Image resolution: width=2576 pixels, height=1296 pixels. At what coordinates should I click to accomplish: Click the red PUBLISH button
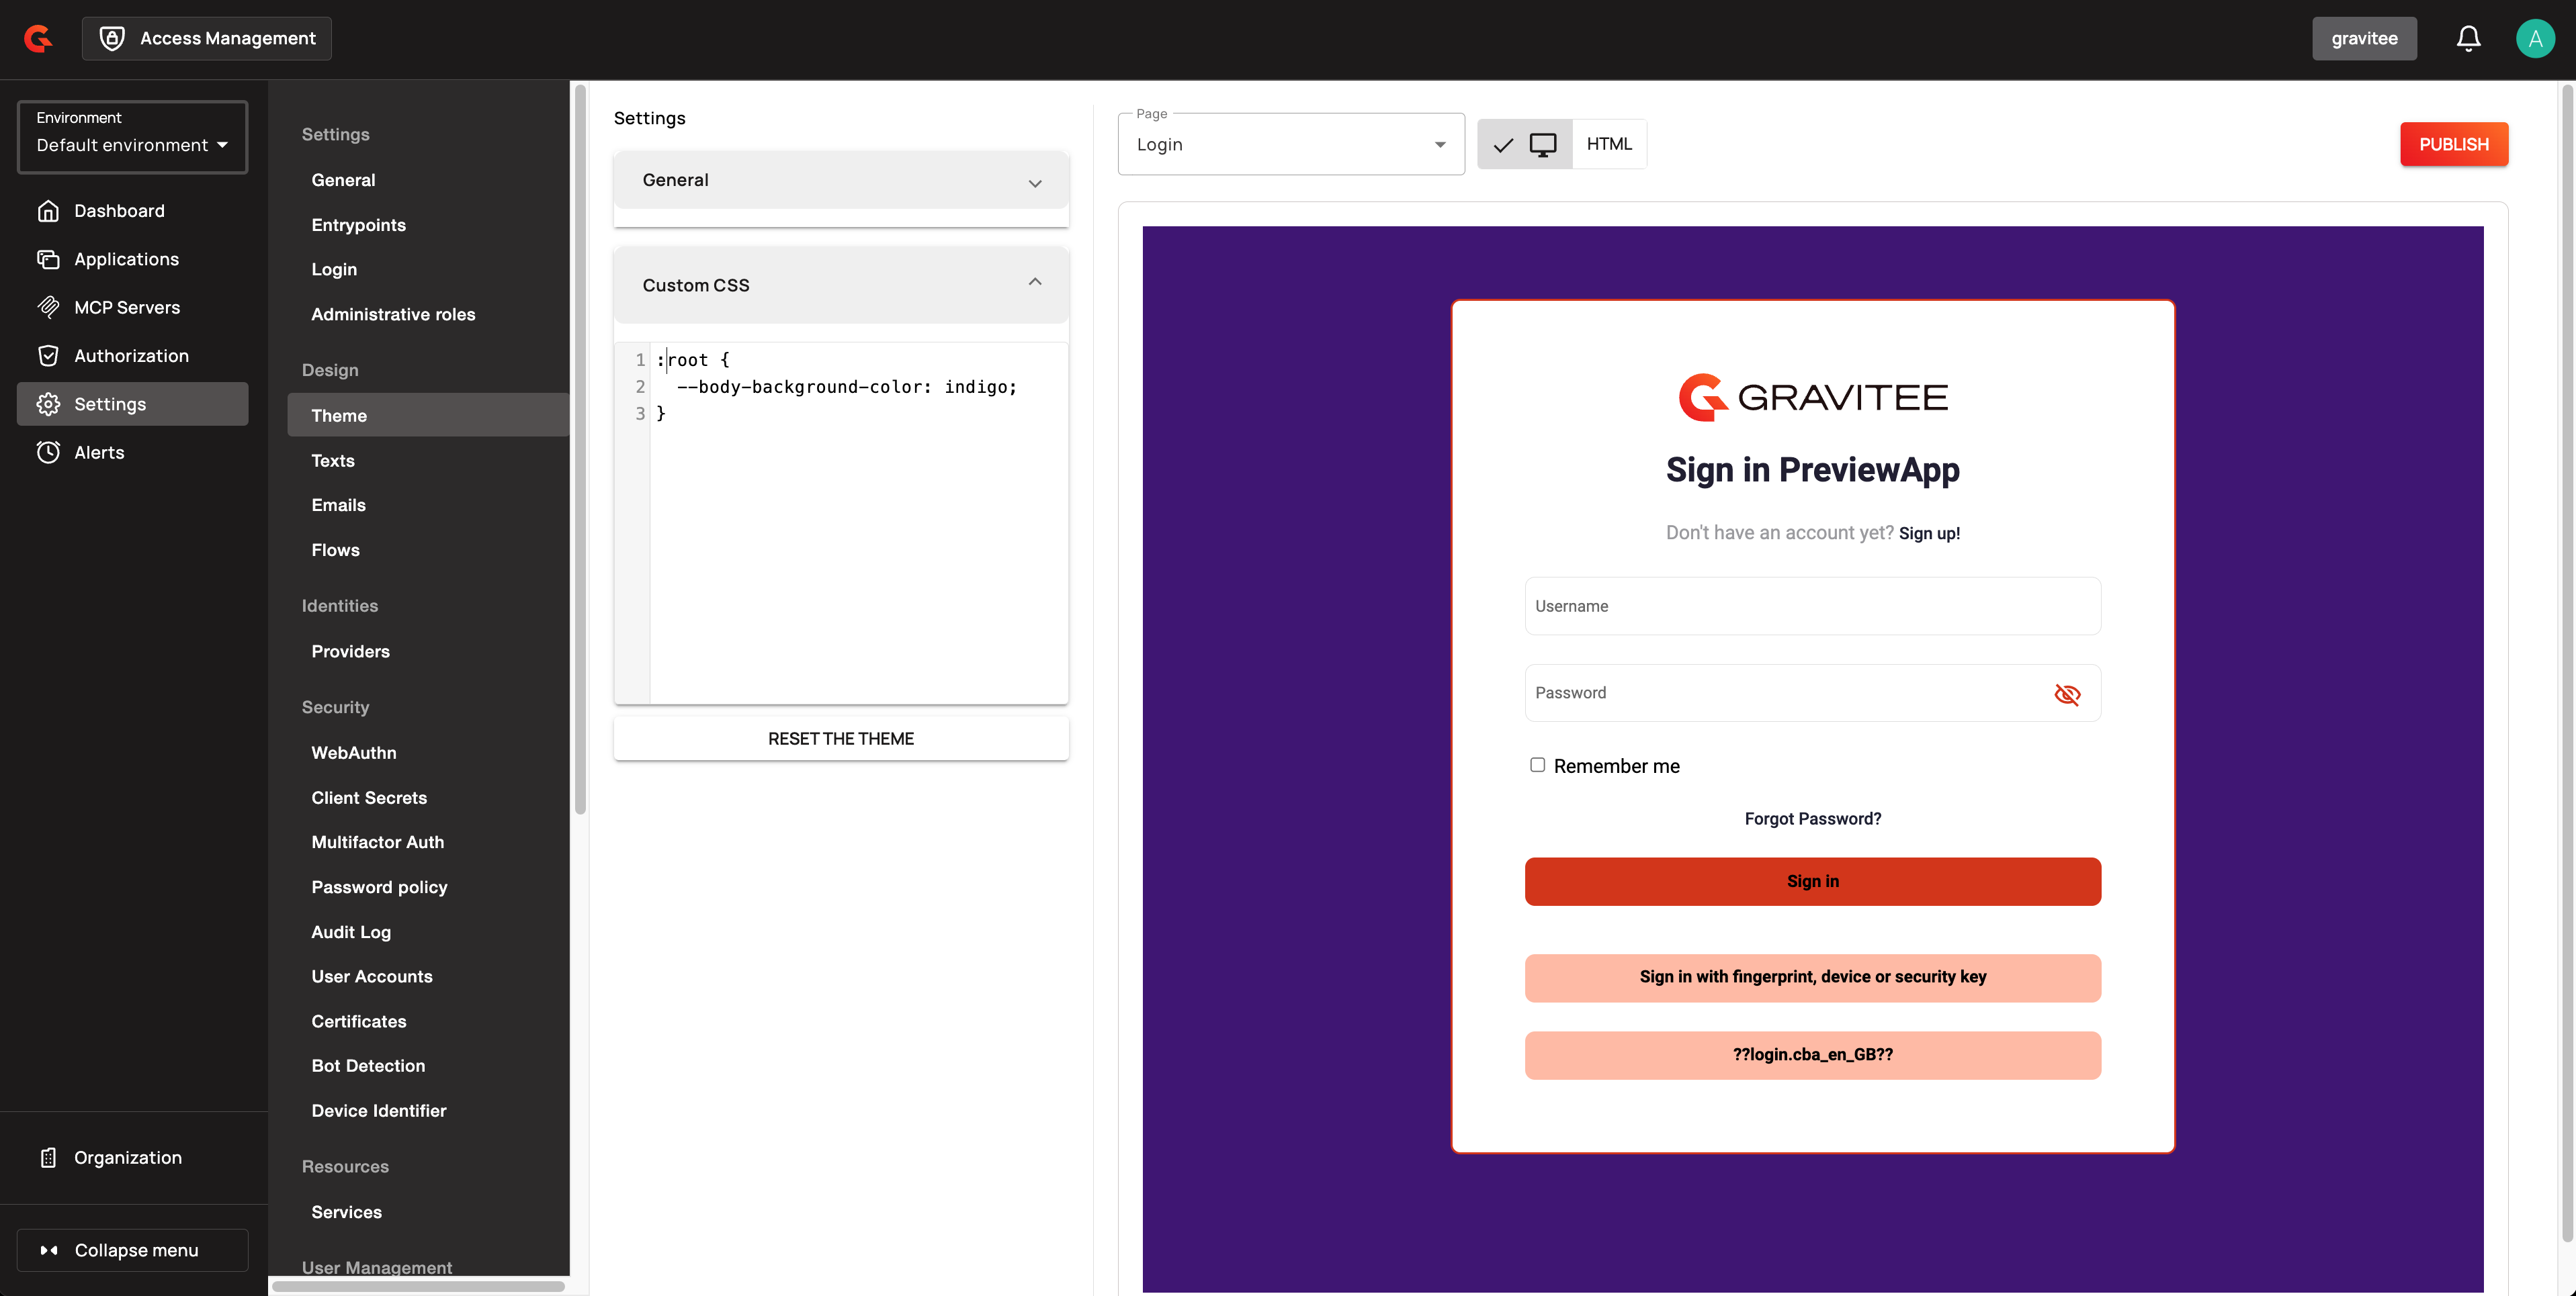tap(2453, 145)
